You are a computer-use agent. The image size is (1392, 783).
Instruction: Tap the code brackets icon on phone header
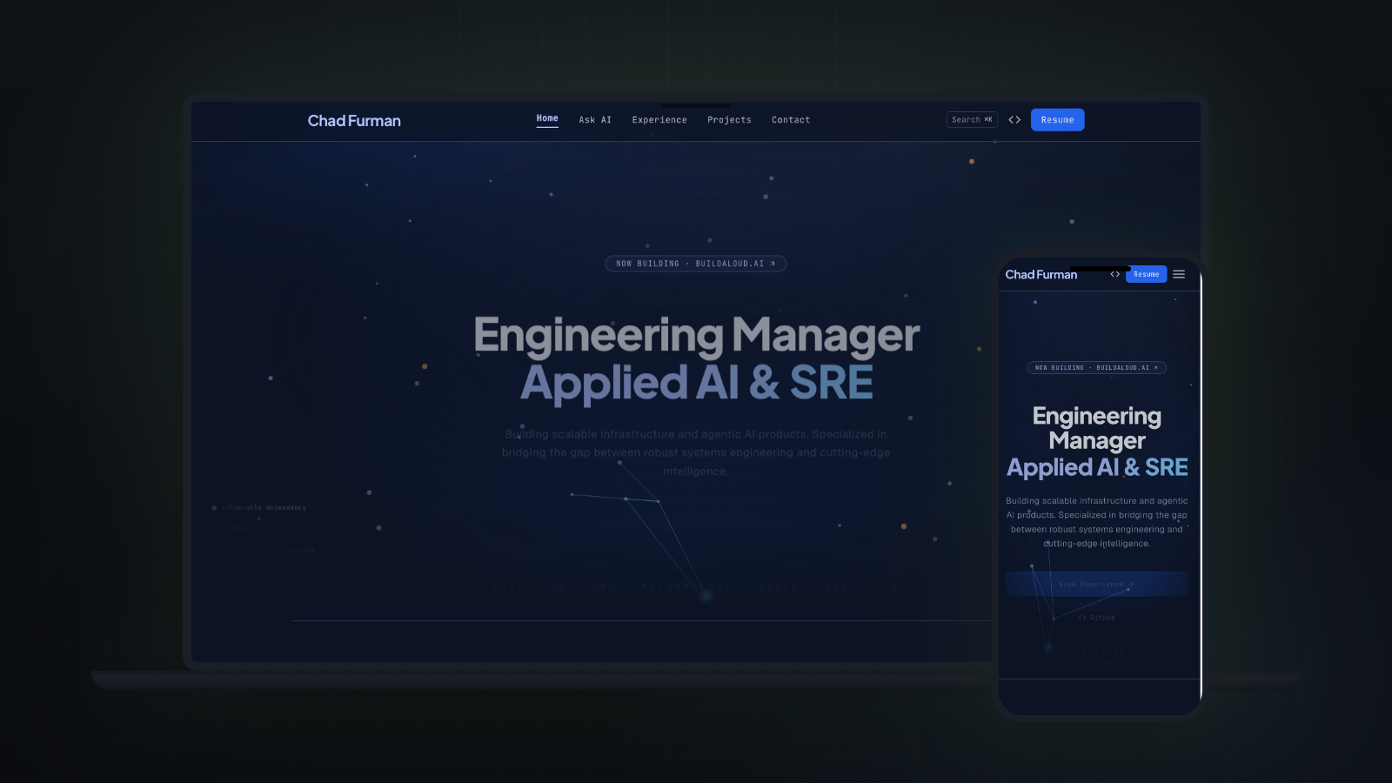coord(1115,274)
